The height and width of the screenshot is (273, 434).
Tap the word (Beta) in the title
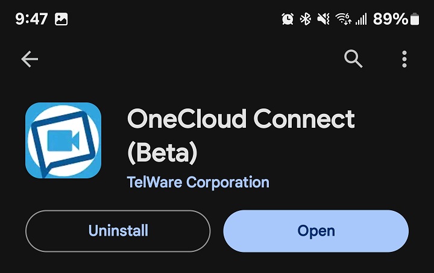coord(163,152)
